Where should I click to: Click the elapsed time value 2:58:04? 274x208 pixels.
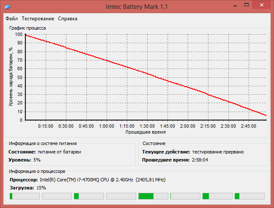[200, 160]
